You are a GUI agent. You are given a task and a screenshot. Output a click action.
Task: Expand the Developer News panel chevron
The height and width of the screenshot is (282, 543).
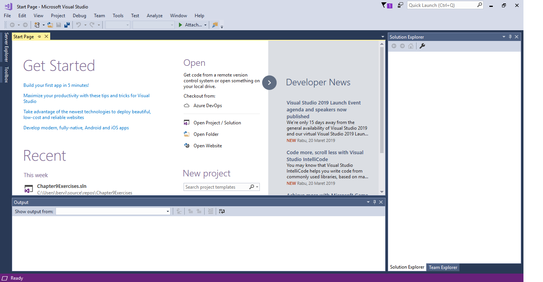click(x=269, y=83)
